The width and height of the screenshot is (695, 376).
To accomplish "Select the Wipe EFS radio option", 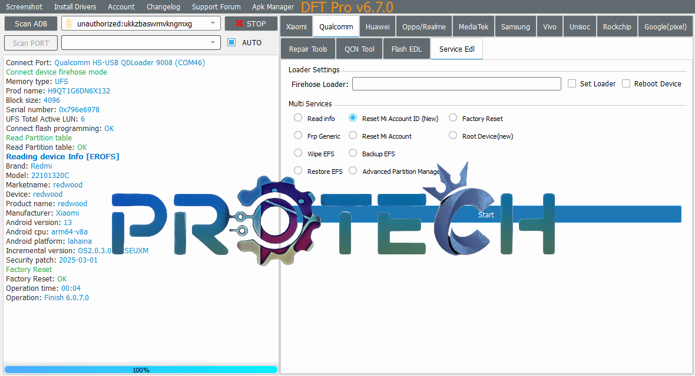I will [x=298, y=153].
